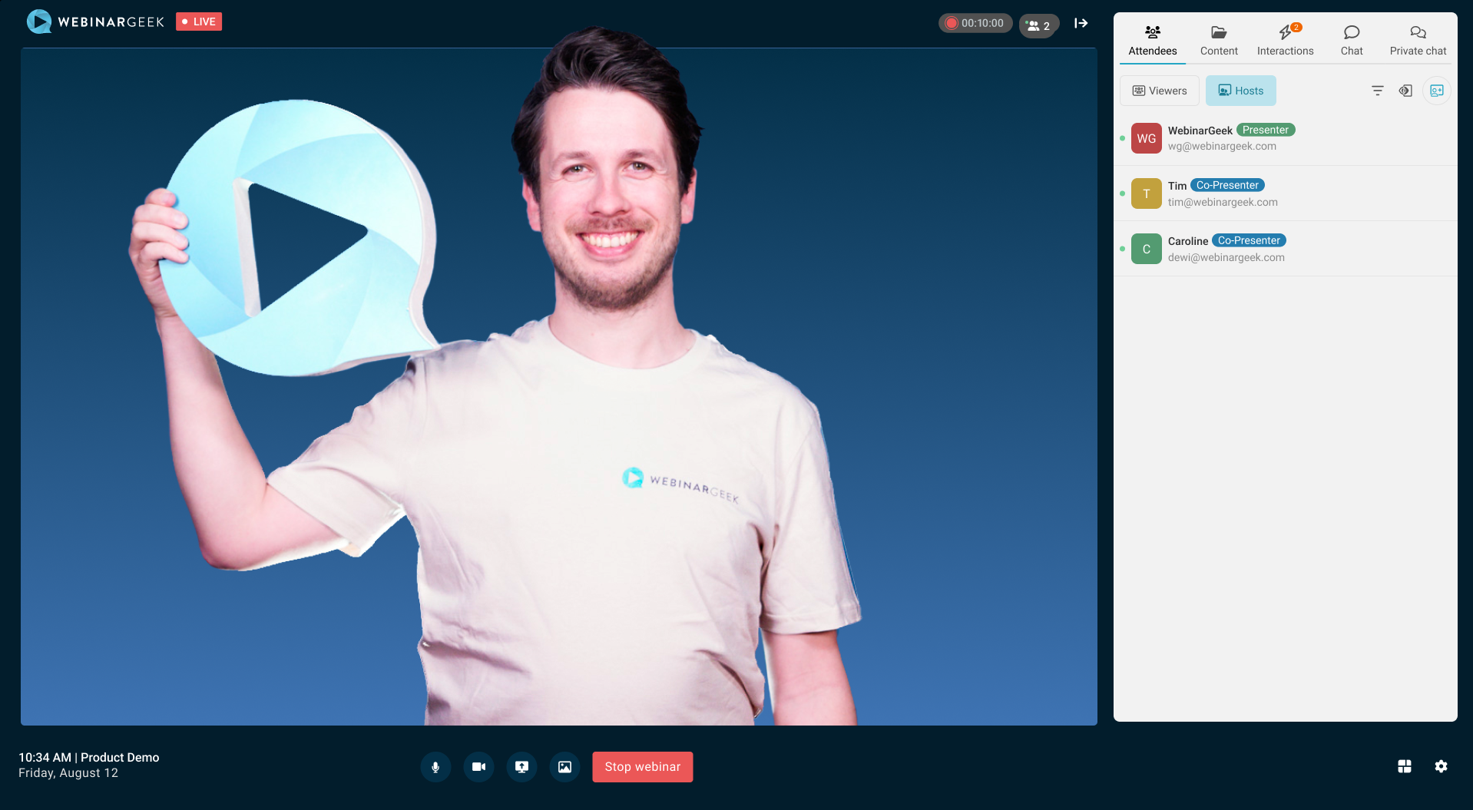Open the image background icon

[564, 767]
